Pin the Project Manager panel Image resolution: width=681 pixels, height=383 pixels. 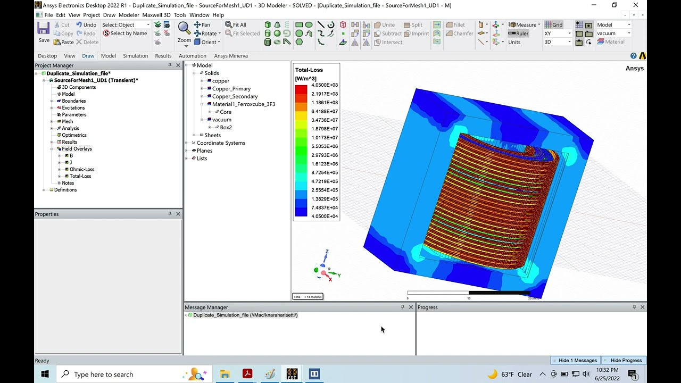[170, 65]
